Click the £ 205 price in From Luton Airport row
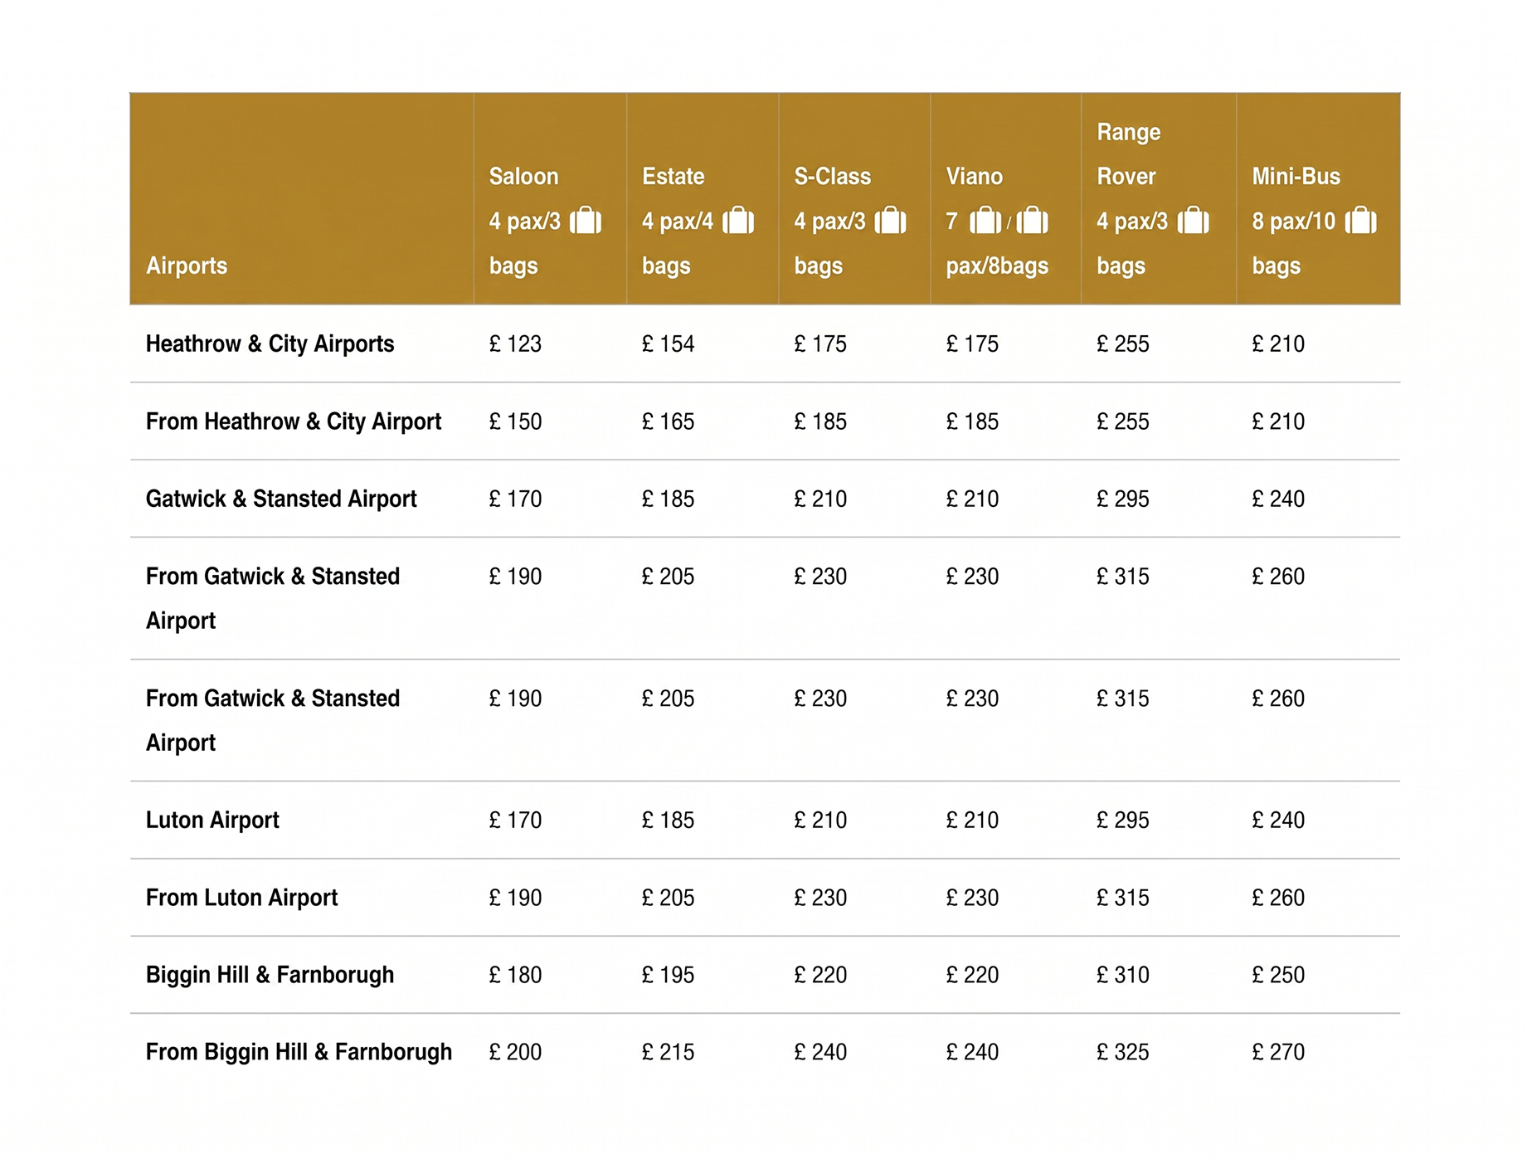Image resolution: width=1527 pixels, height=1159 pixels. [x=668, y=898]
